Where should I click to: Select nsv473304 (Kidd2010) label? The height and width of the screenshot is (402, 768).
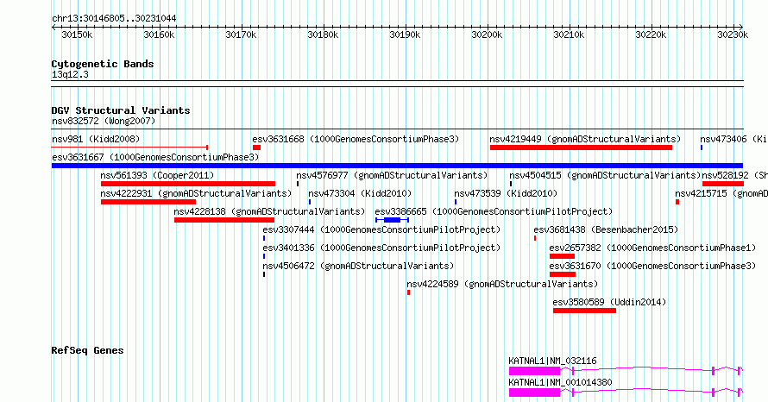tap(360, 193)
